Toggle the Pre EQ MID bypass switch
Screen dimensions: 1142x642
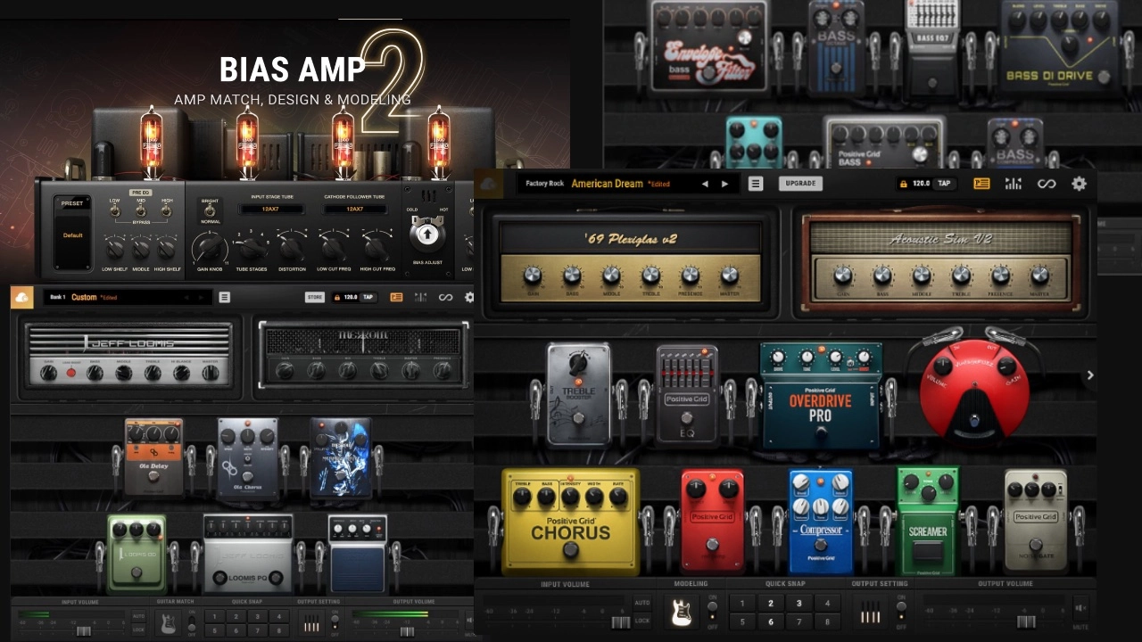(x=141, y=211)
